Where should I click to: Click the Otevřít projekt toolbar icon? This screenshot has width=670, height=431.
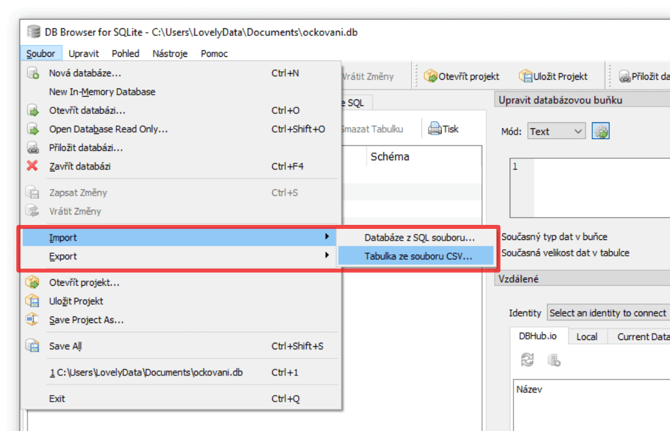click(x=430, y=77)
